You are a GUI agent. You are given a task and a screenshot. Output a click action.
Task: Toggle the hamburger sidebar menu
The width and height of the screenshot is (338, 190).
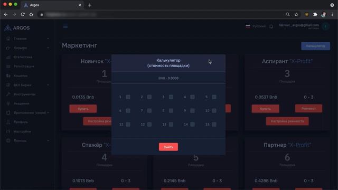tap(65, 26)
